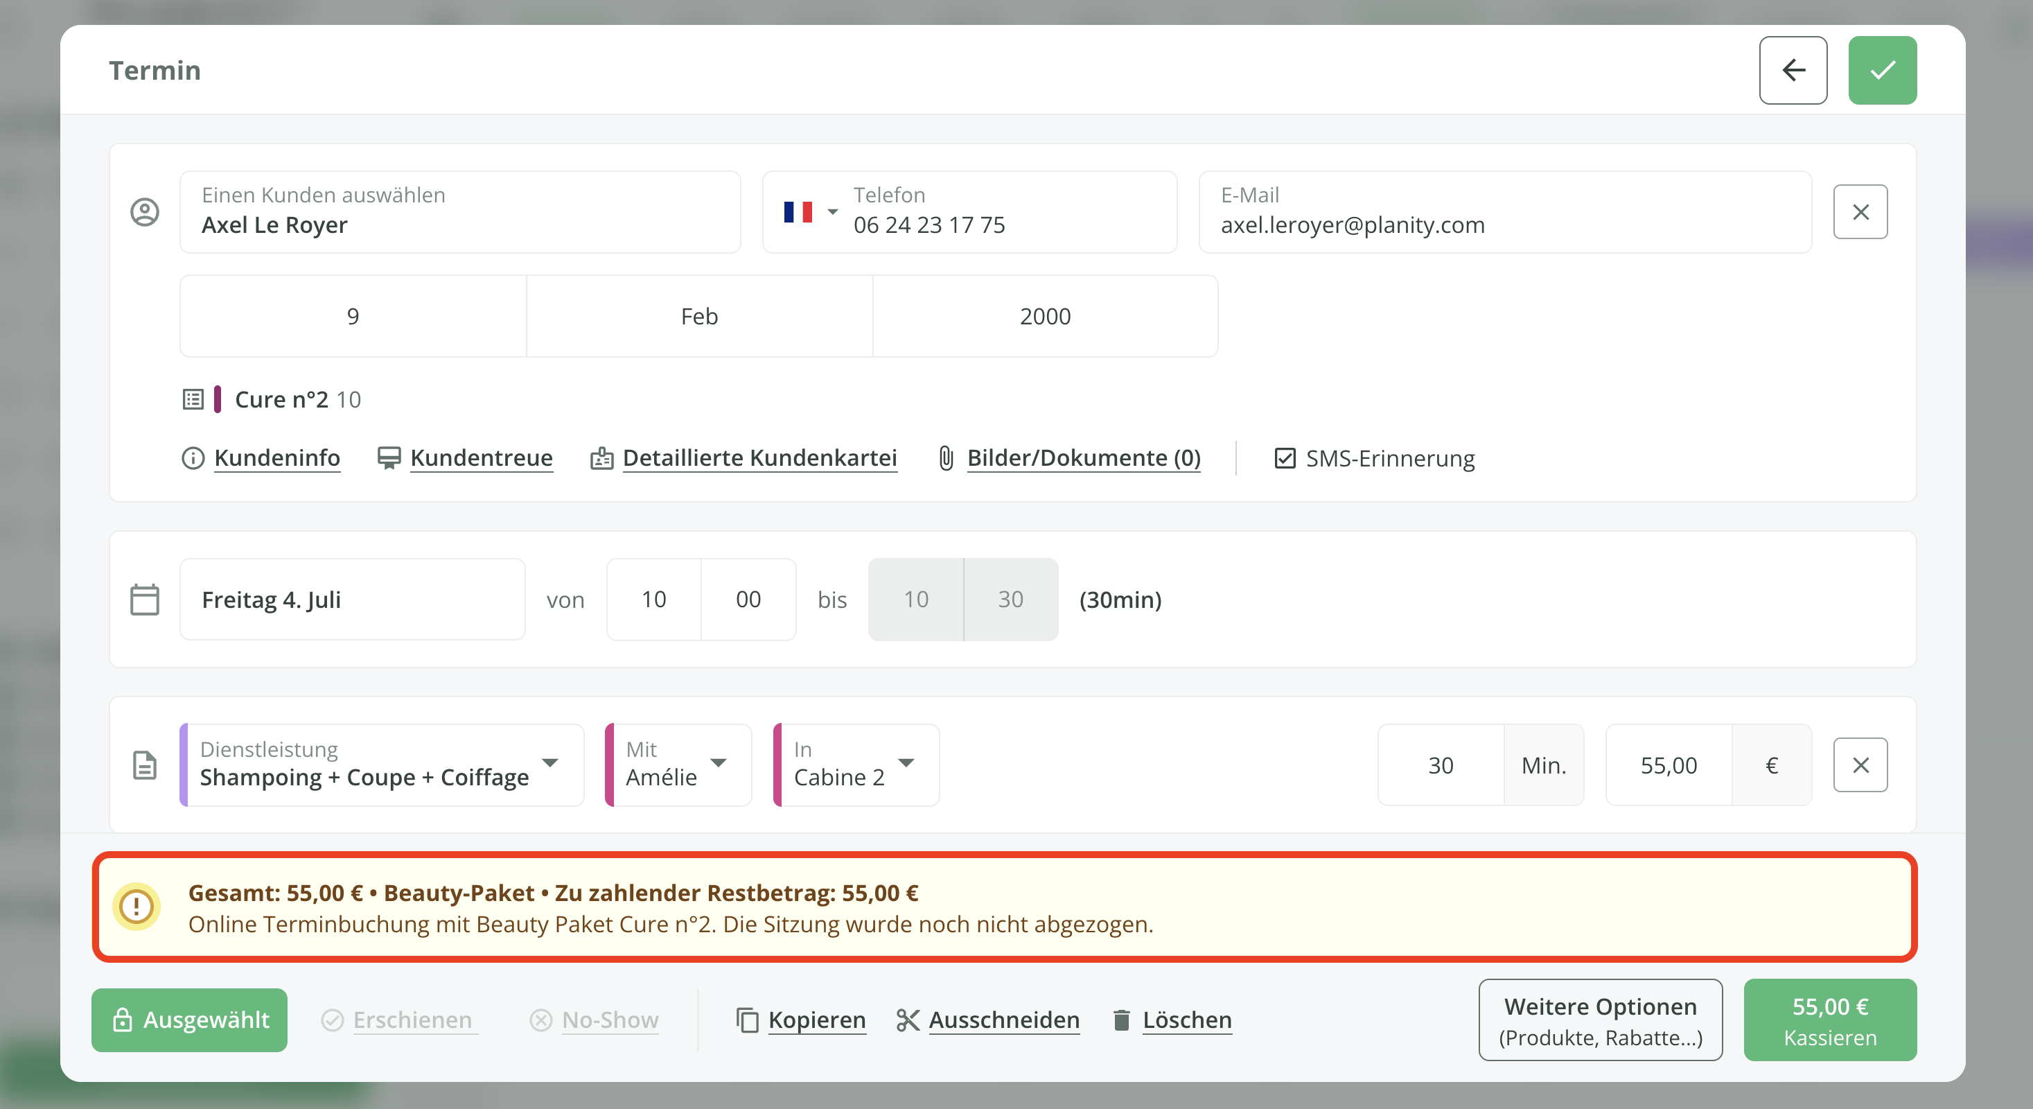This screenshot has height=1109, width=2033.
Task: Expand the Dienstleistung service dropdown
Action: [550, 763]
